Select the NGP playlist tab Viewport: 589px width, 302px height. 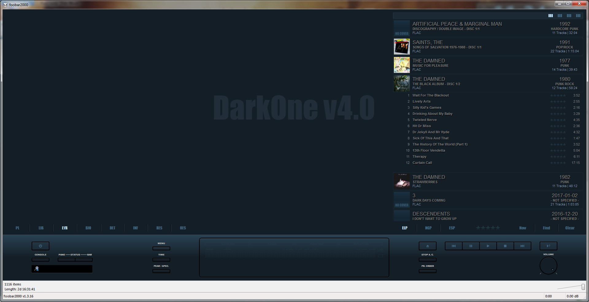tap(428, 228)
